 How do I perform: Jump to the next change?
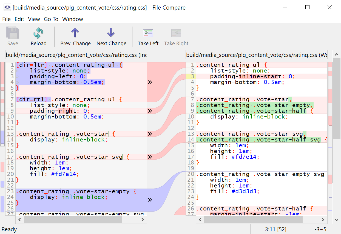[x=111, y=36]
